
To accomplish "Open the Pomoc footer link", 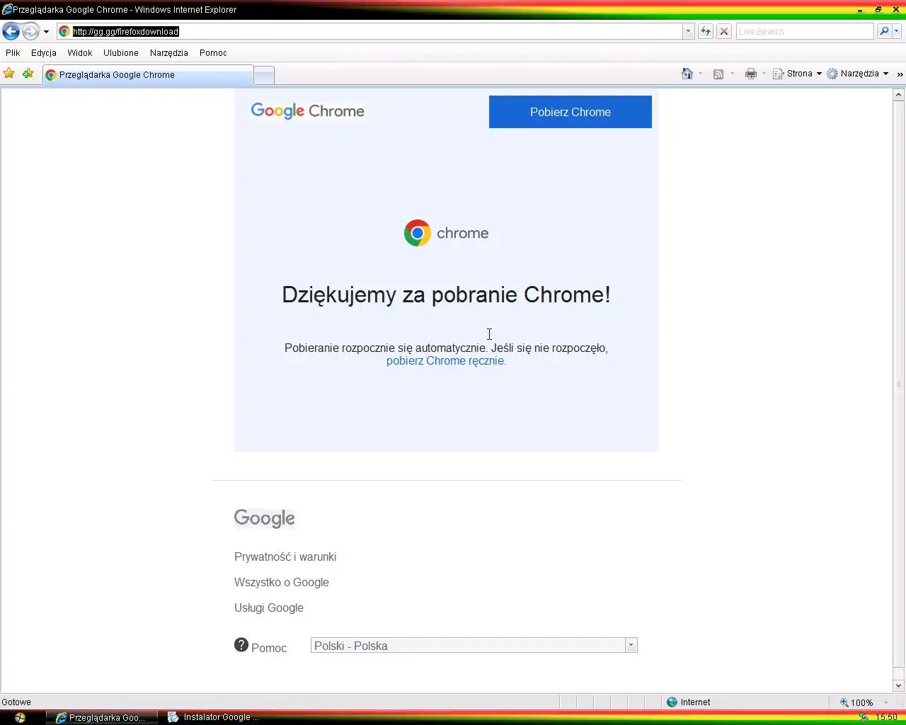I will [269, 648].
